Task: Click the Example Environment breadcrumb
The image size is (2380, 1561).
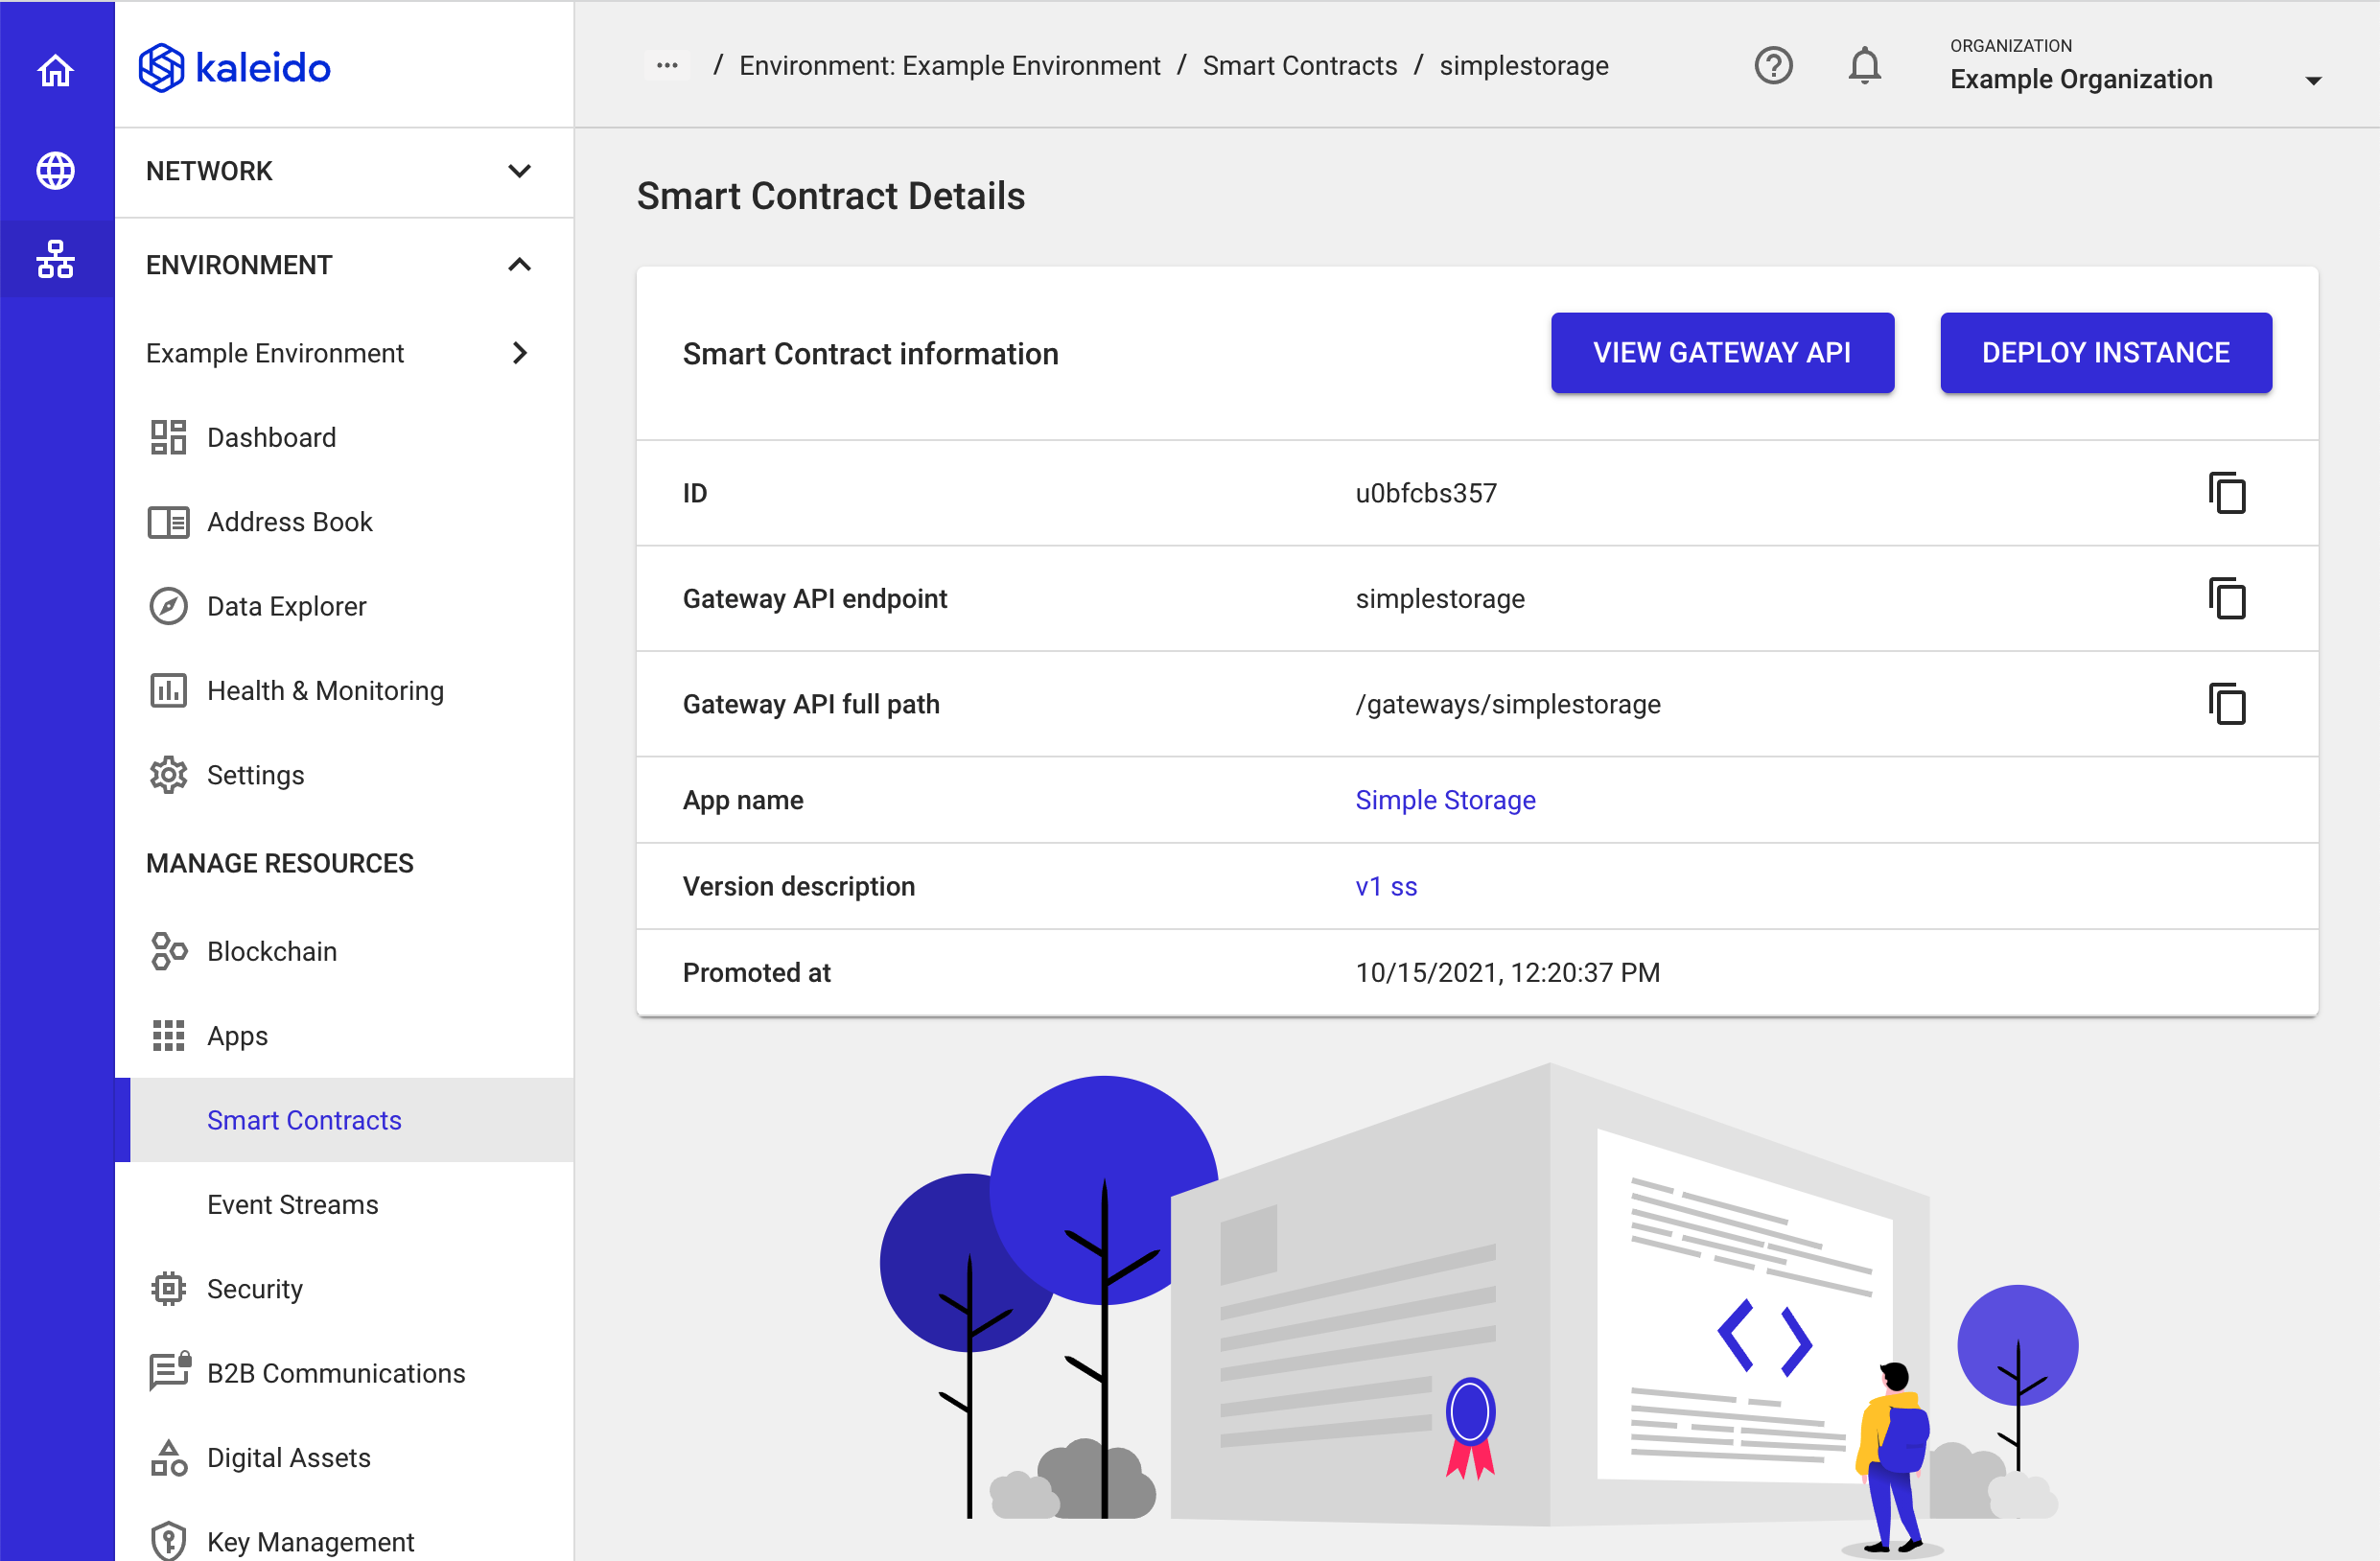Action: (x=947, y=64)
